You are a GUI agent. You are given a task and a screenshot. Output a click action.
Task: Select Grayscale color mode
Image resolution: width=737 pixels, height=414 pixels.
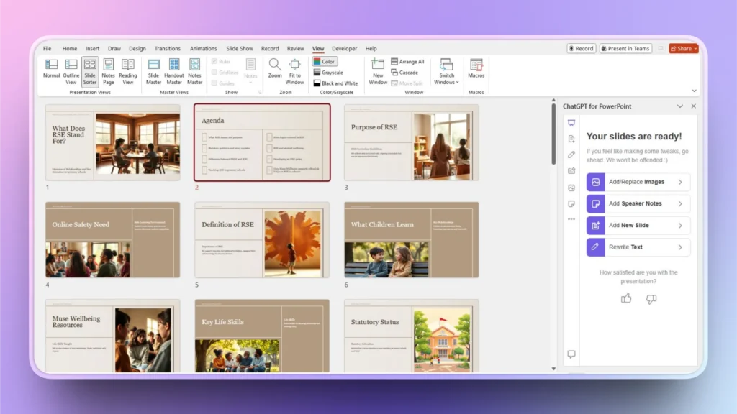[x=330, y=71]
